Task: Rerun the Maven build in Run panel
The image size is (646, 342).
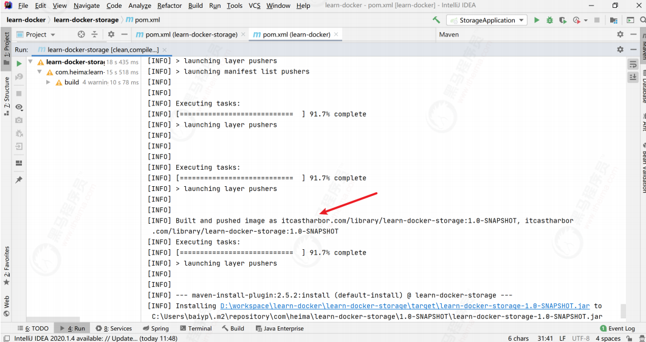Action: 19,64
